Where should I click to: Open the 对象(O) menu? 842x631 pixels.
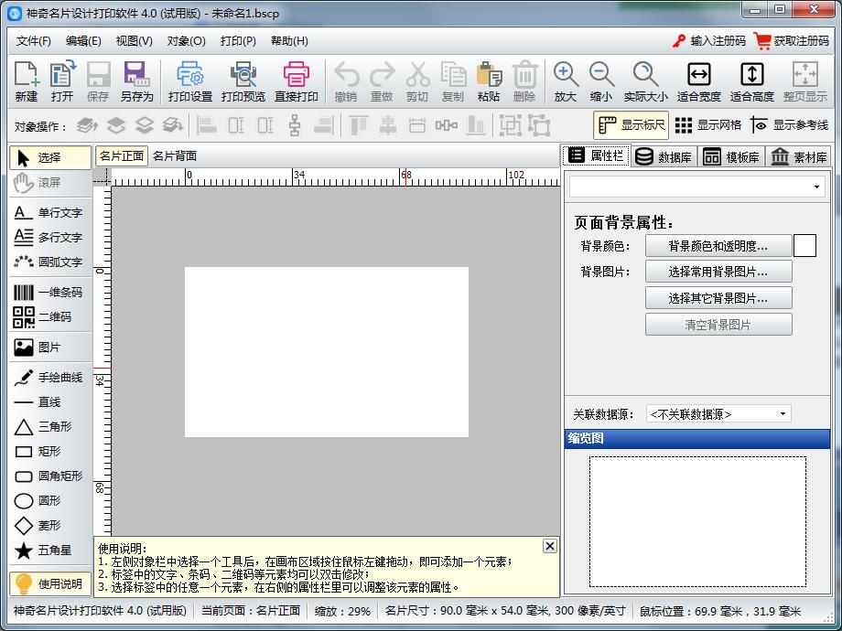[x=186, y=40]
